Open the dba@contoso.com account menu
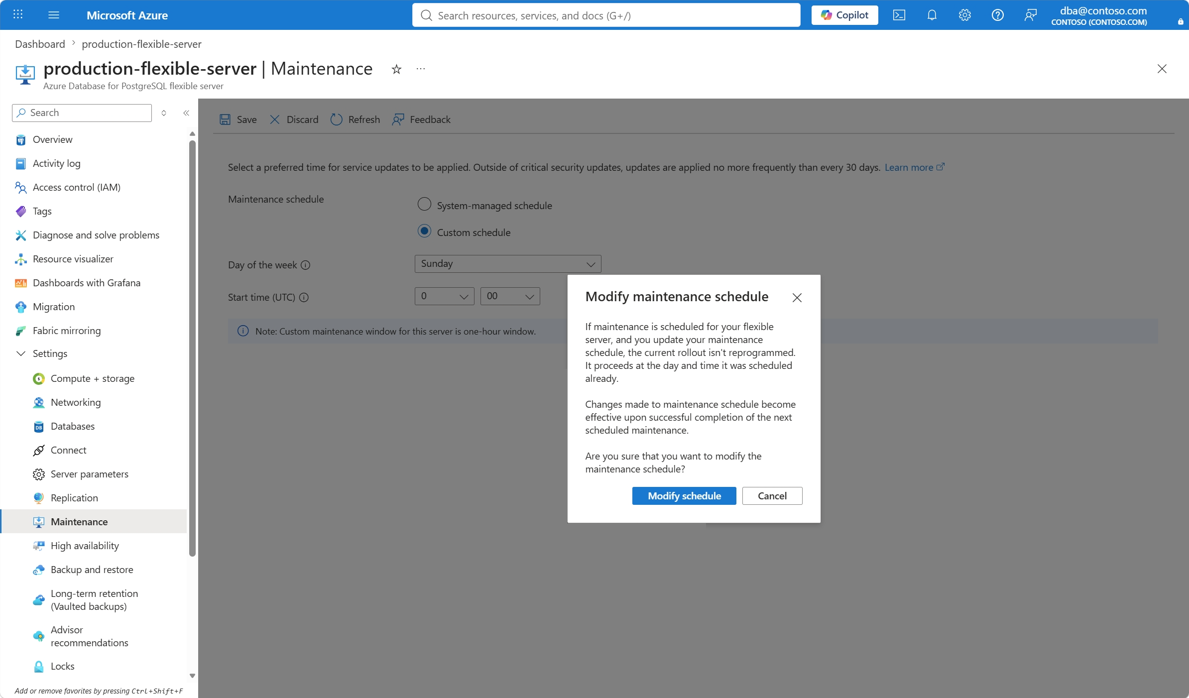This screenshot has height=698, width=1189. tap(1099, 15)
